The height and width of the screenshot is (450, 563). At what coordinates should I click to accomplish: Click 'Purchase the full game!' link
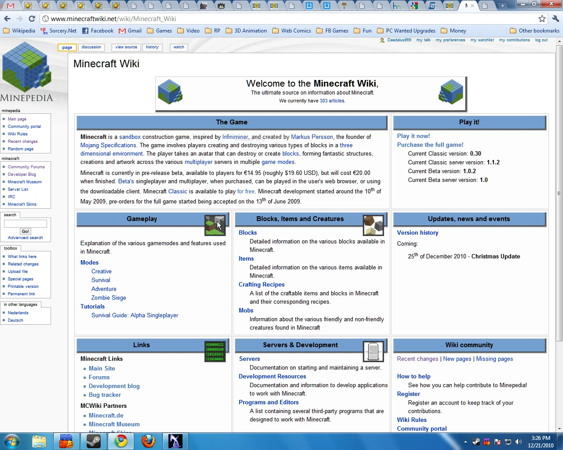pyautogui.click(x=430, y=145)
